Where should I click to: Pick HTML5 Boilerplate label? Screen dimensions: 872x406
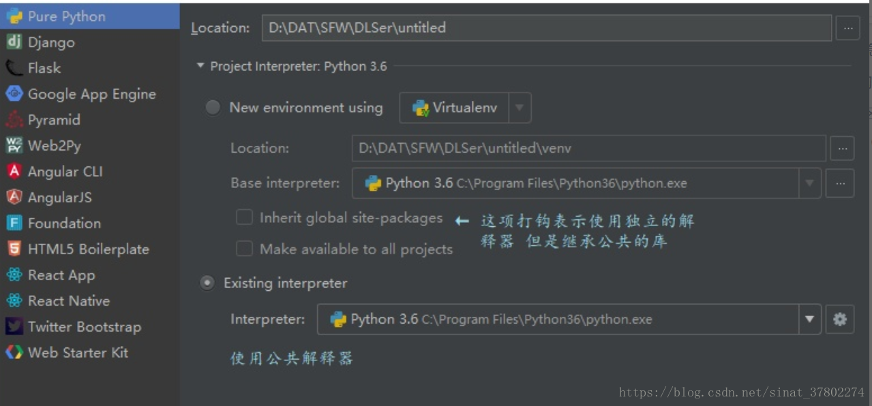tap(89, 249)
